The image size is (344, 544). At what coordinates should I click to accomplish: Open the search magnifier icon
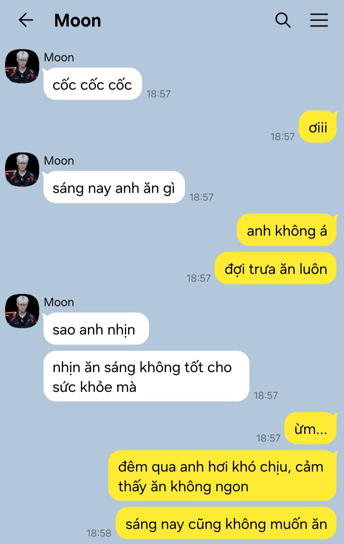283,20
